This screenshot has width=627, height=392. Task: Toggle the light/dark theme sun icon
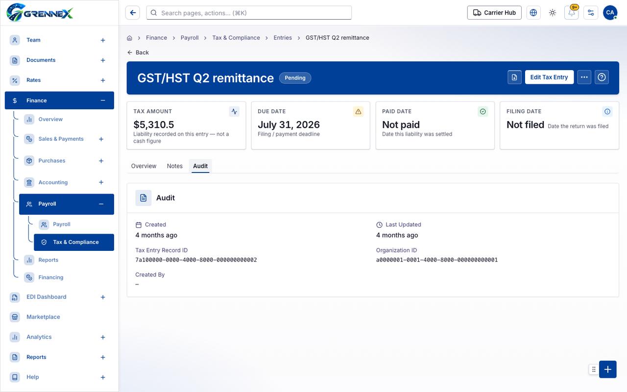point(553,13)
